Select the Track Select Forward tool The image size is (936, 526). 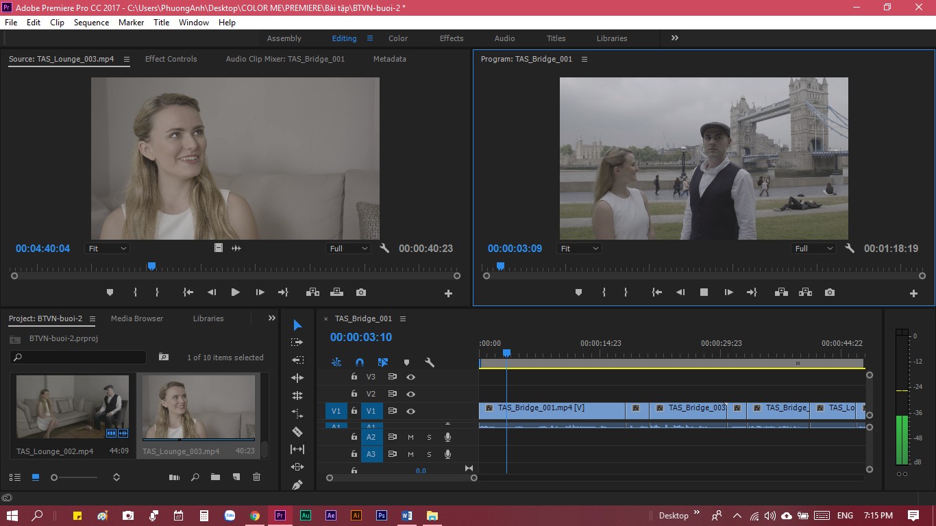(x=297, y=342)
